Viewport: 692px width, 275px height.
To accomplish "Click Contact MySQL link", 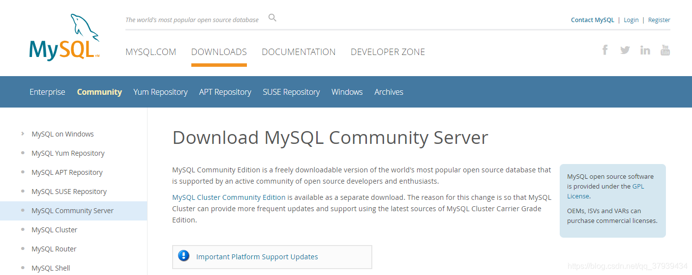I will 593,20.
